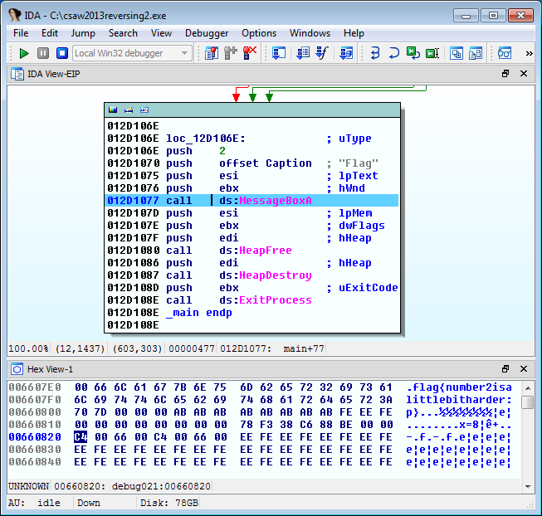This screenshot has width=542, height=516.
Task: Undock the Hex View-1 panel
Action: pos(505,369)
